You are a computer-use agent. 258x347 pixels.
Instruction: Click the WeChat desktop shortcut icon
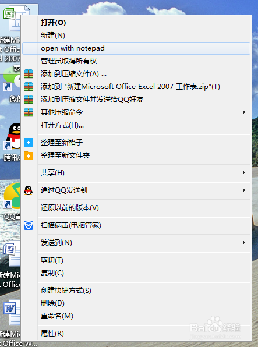12,80
